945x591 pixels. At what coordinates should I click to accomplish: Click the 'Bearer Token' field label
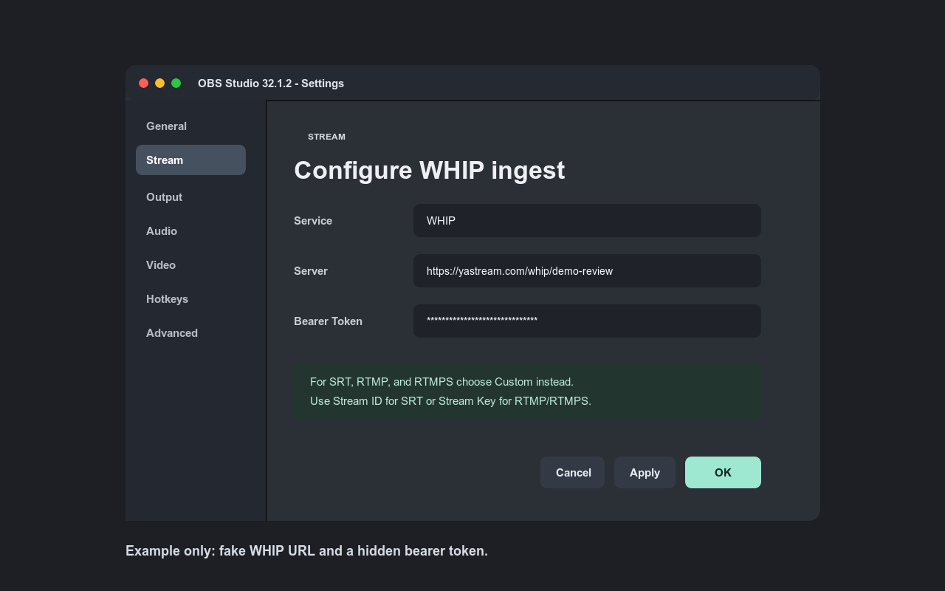328,321
